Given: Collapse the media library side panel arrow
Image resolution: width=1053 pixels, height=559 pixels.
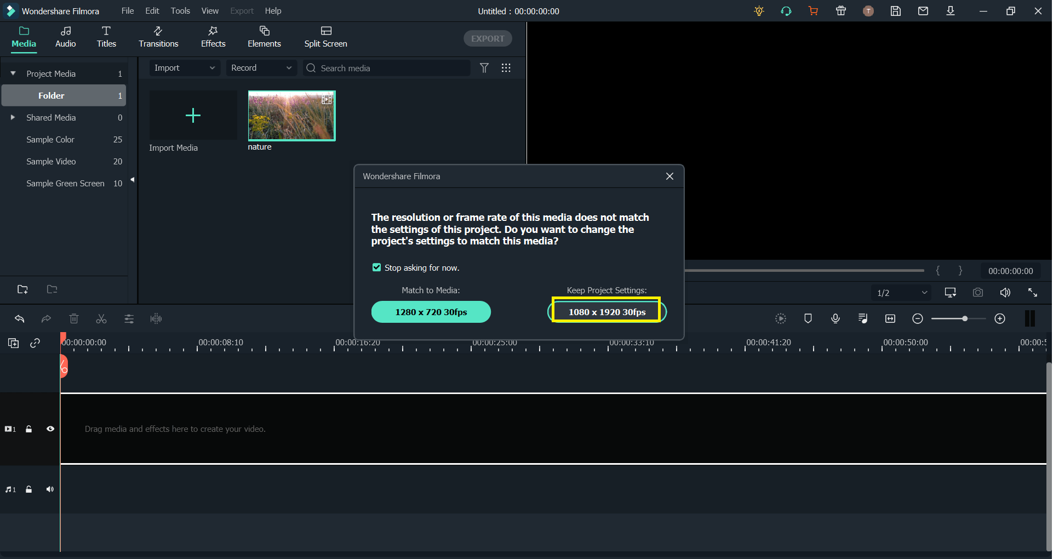Looking at the screenshot, I should [x=132, y=180].
